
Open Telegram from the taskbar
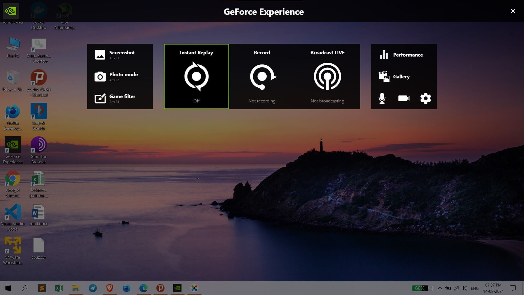pos(93,288)
